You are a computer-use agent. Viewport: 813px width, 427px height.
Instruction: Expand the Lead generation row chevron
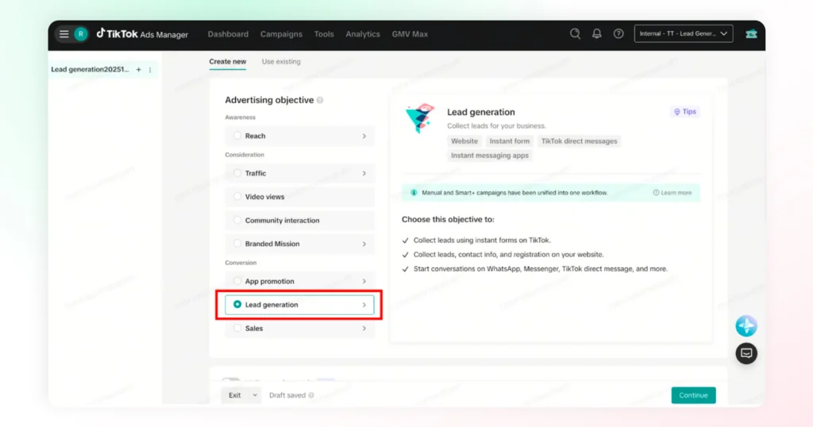(364, 305)
